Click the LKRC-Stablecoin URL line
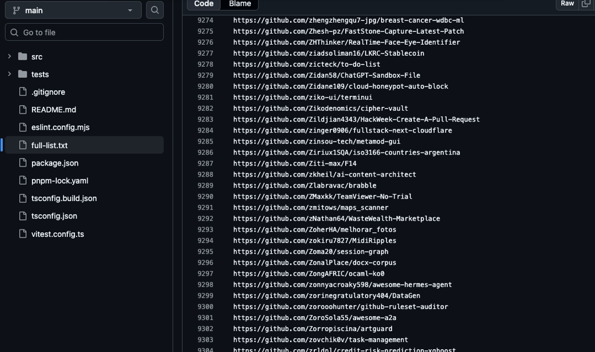Viewport: 595px width, 352px height. pos(329,53)
